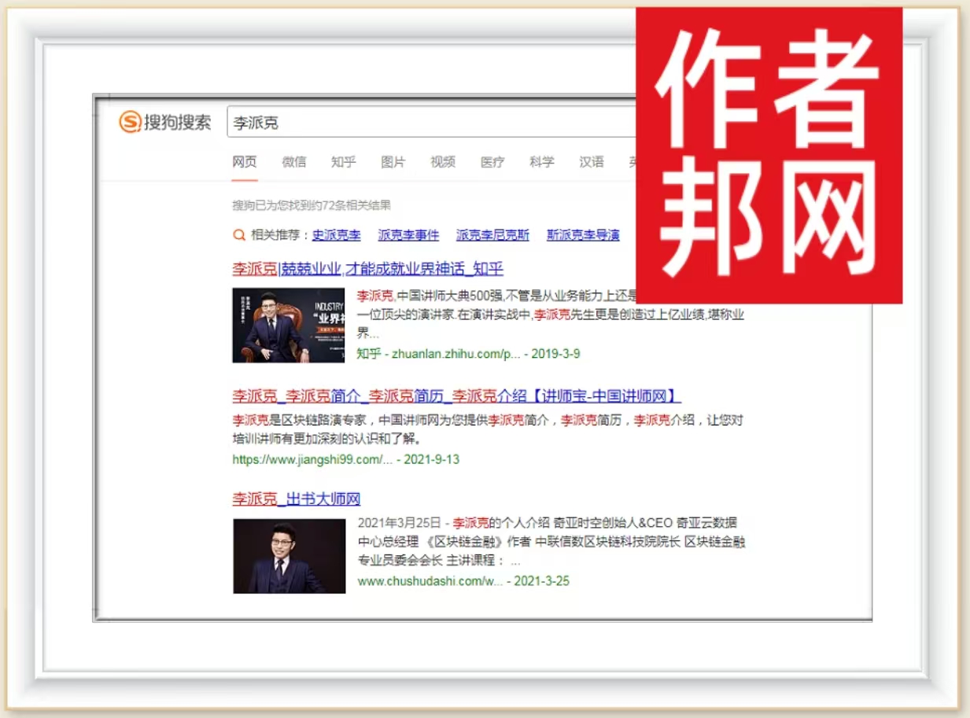
Task: Switch to the 微信 search tab
Action: click(x=293, y=162)
